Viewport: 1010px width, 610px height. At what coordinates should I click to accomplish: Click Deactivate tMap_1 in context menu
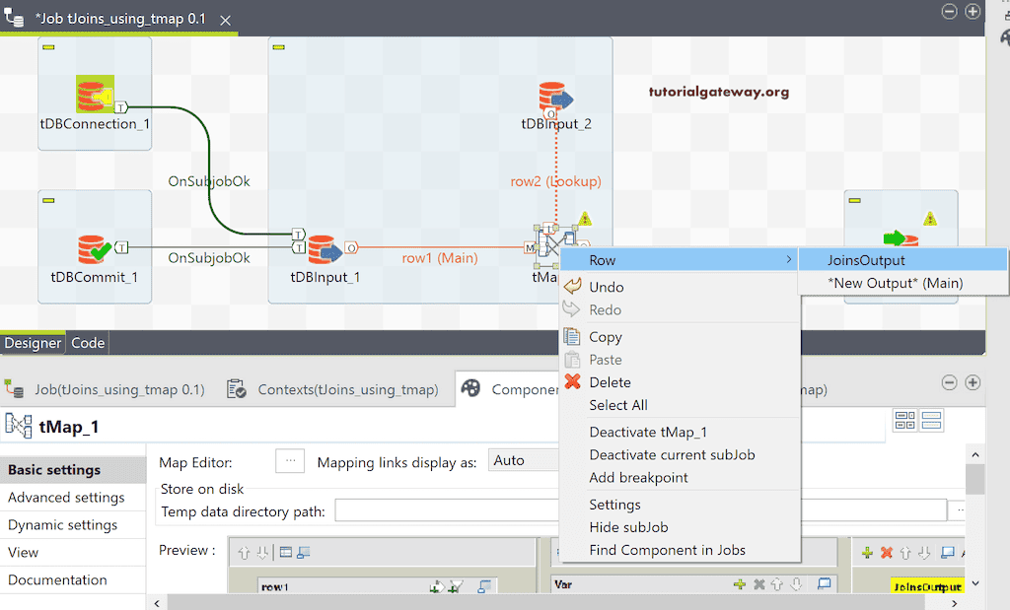[x=648, y=432]
